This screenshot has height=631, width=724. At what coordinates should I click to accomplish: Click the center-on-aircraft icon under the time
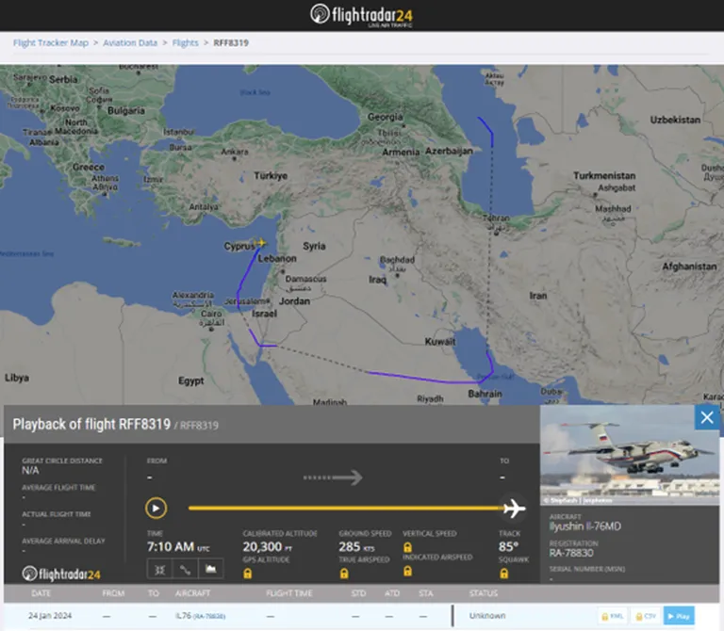[x=159, y=569]
